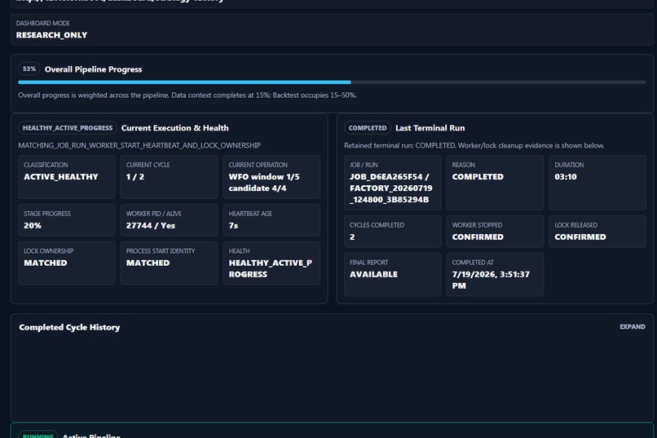
Task: Click the Current Cycle value 1 / 2
Action: point(135,177)
